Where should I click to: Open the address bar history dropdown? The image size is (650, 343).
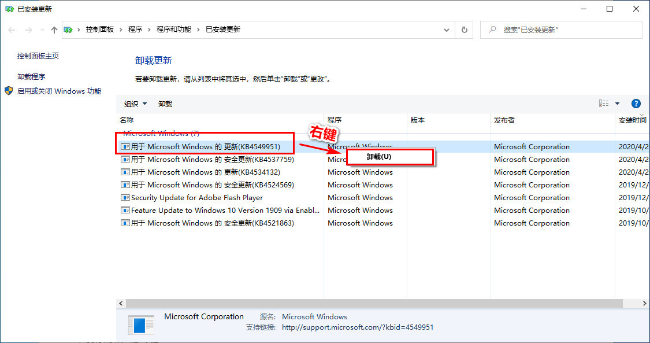447,30
